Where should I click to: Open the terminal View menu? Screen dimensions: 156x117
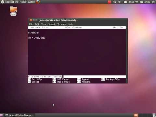click(44, 24)
